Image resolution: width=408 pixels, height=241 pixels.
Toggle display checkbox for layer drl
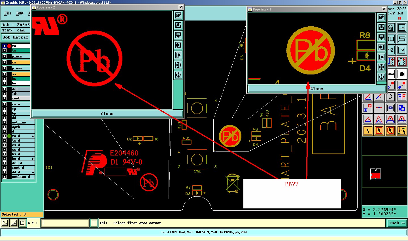point(5,89)
